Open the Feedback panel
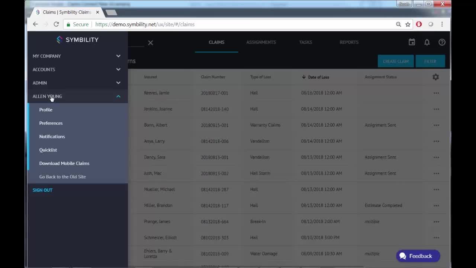The image size is (476, 268). (x=418, y=256)
